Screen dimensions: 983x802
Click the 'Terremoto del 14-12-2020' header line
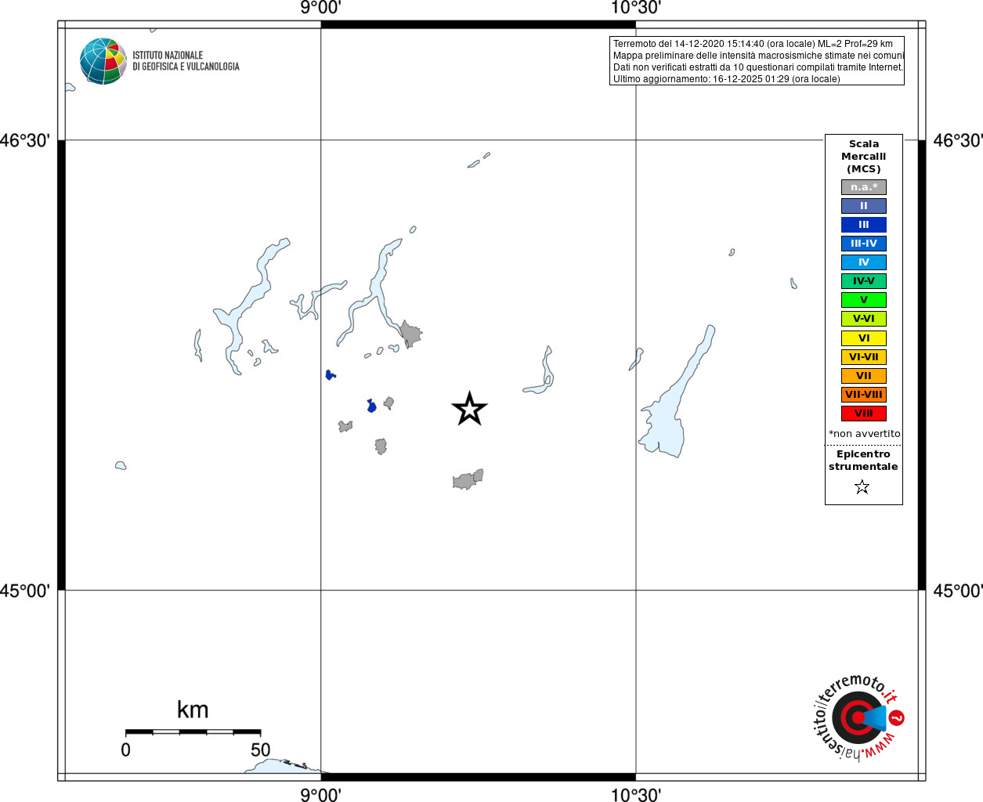point(753,44)
